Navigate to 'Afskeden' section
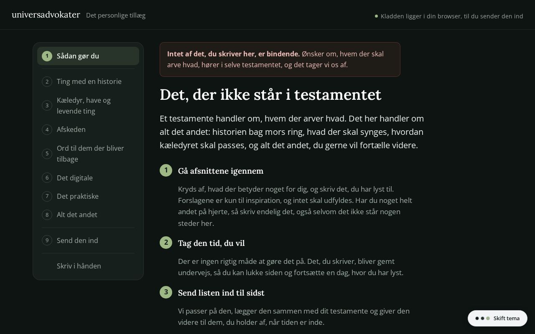Screen dimensions: 535x334 click(88, 129)
